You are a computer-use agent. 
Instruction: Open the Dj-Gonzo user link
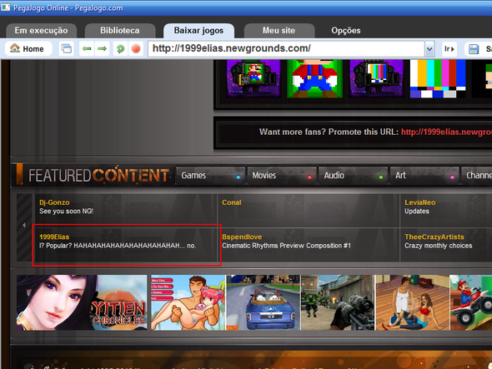(54, 202)
